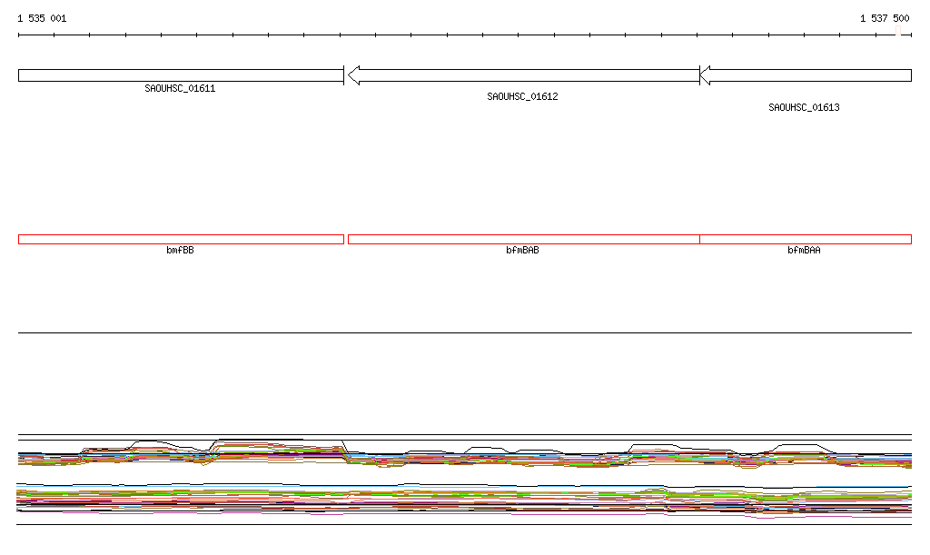Click the bmfBB label text
The height and width of the screenshot is (555, 930).
point(180,250)
